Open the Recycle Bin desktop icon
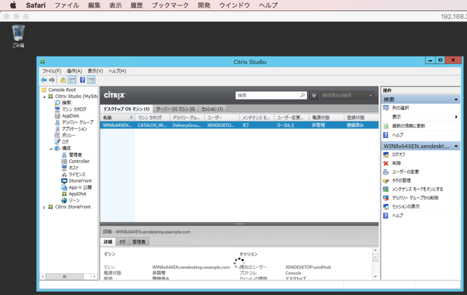This screenshot has height=295, width=467. [x=18, y=36]
